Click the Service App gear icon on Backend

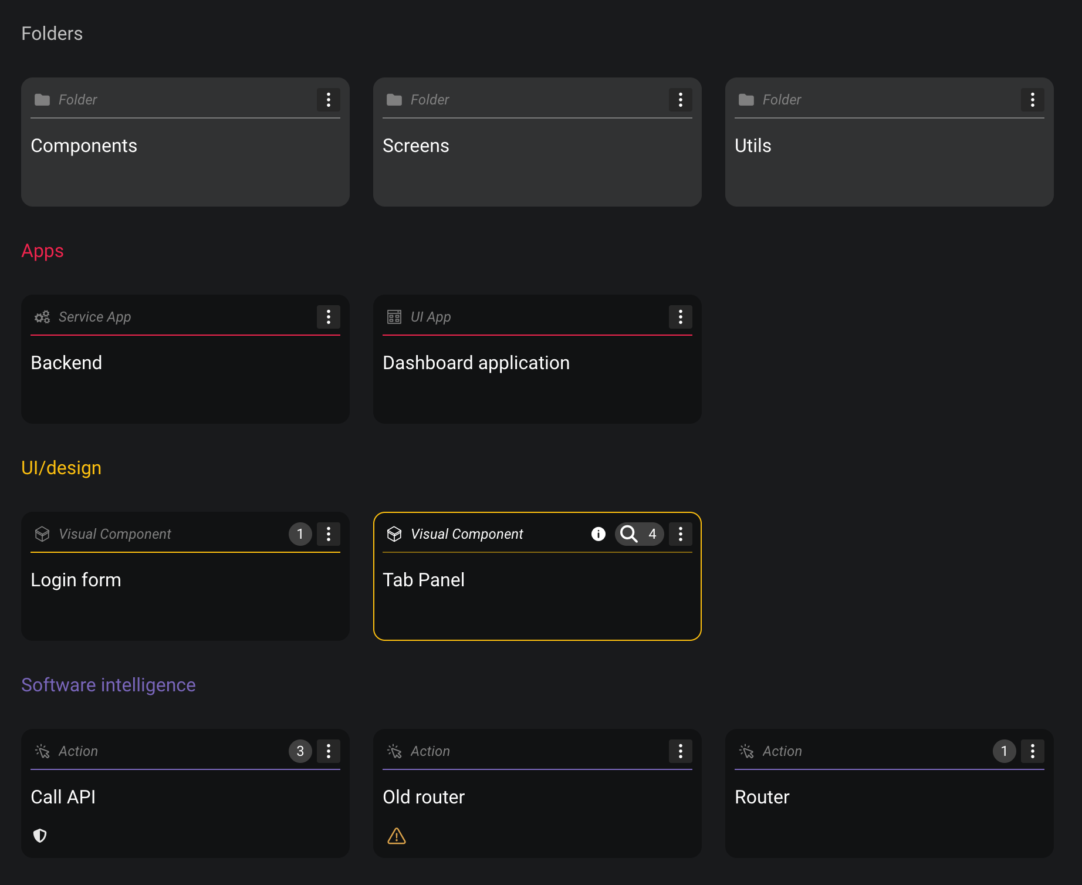[42, 317]
